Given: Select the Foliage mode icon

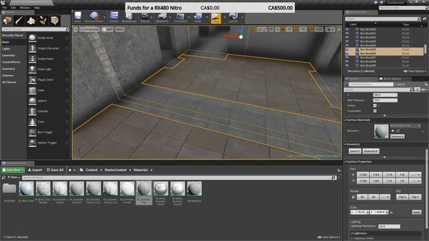Looking at the screenshot, I should (x=43, y=21).
